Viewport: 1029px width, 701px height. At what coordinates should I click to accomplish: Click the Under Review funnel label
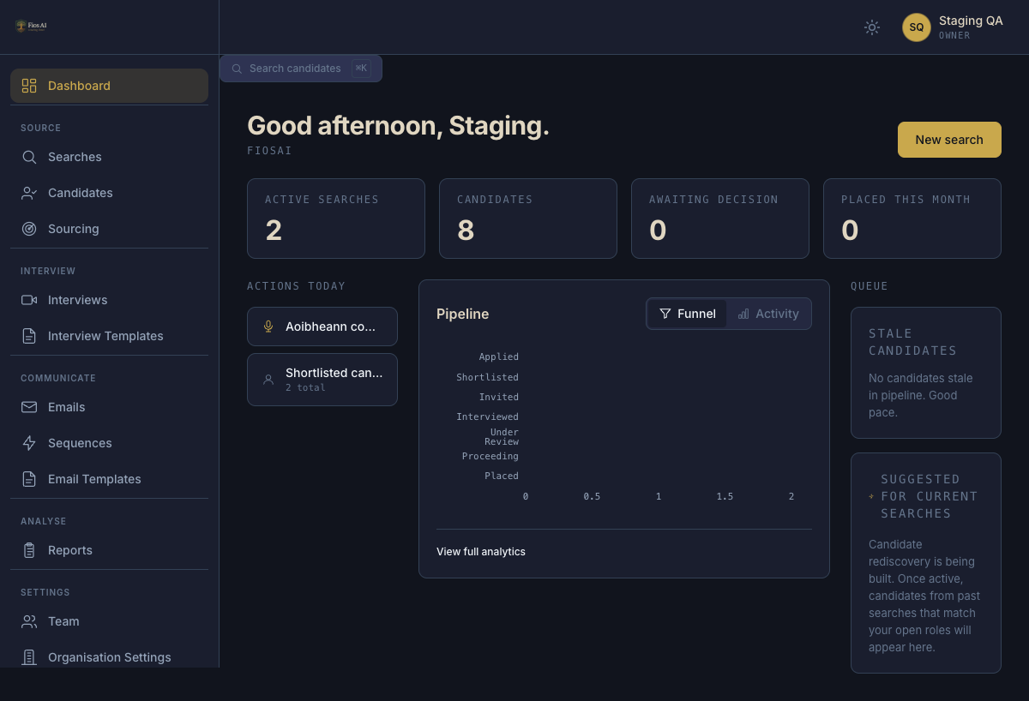[x=503, y=437]
